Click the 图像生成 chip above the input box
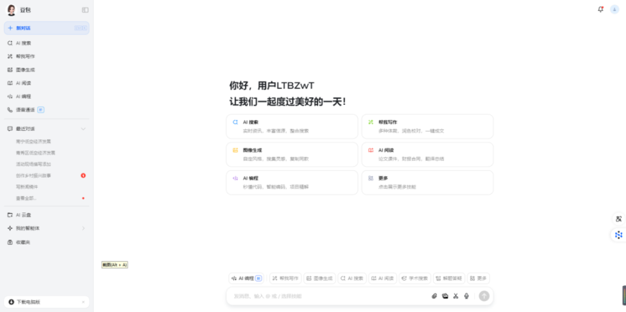The width and height of the screenshot is (626, 312). coord(320,279)
